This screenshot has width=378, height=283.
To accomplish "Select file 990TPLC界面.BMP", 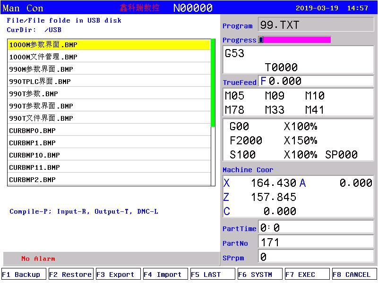I will 109,81.
